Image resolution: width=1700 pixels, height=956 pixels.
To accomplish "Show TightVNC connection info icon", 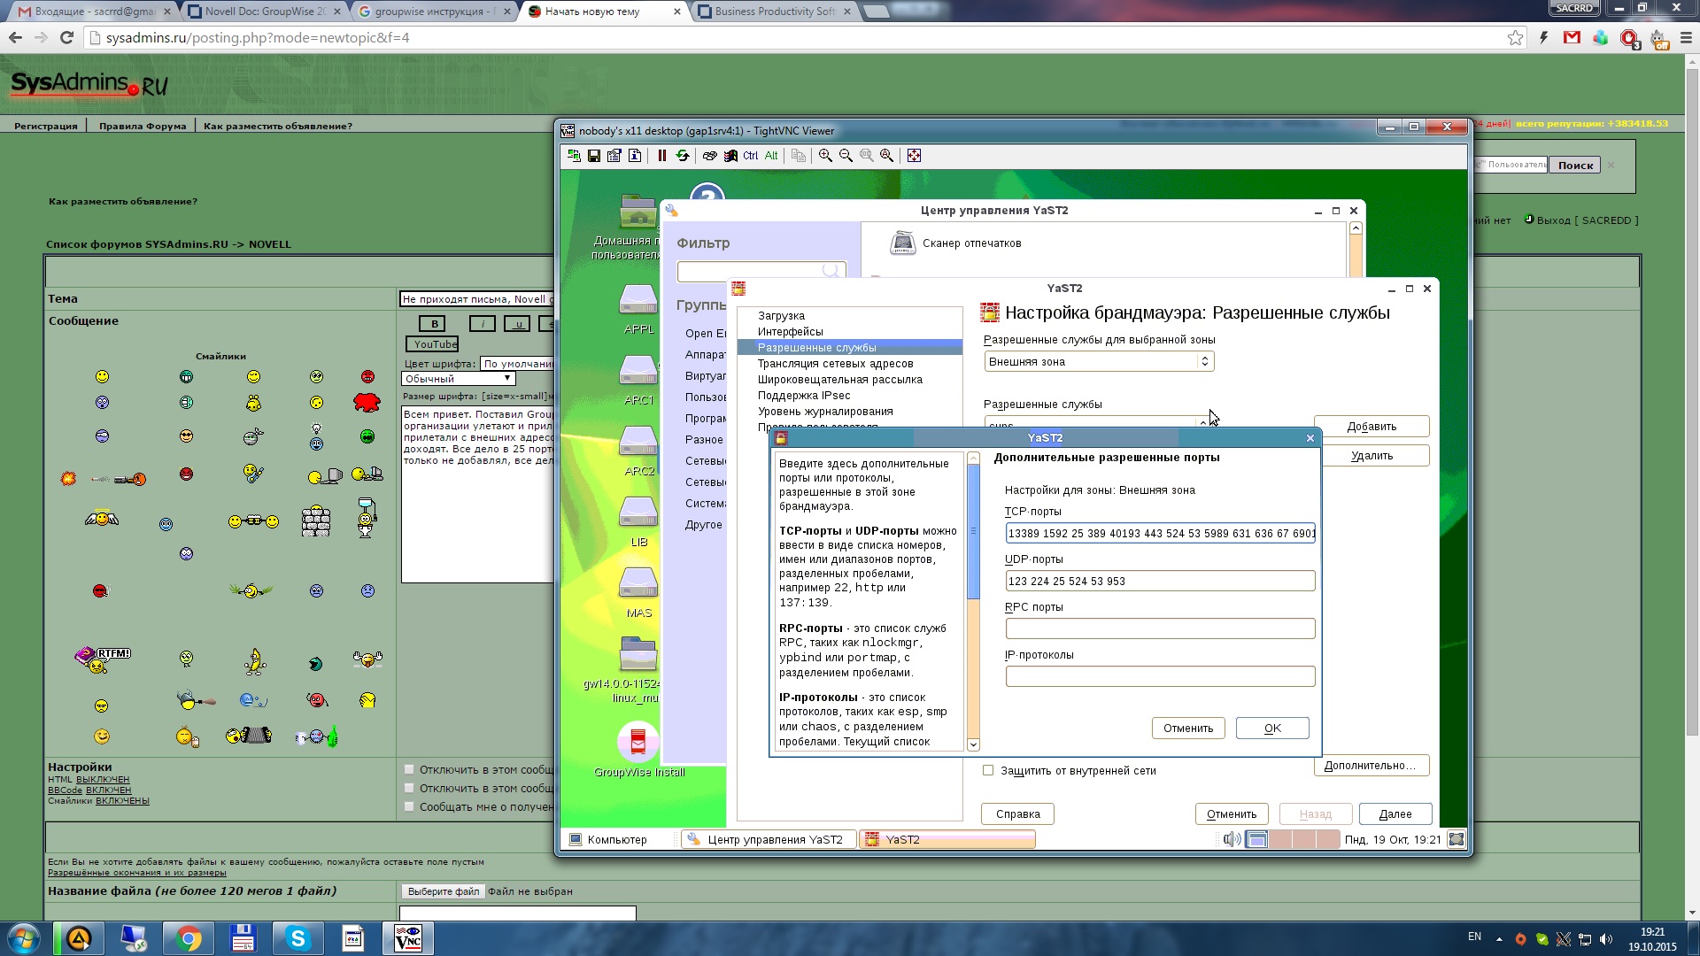I will point(635,156).
